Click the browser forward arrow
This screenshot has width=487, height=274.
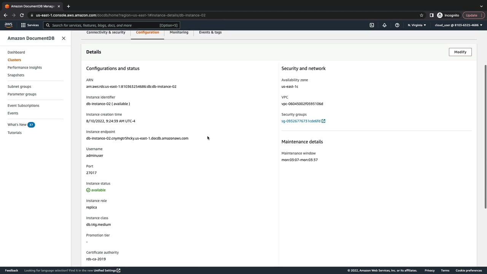click(x=14, y=15)
